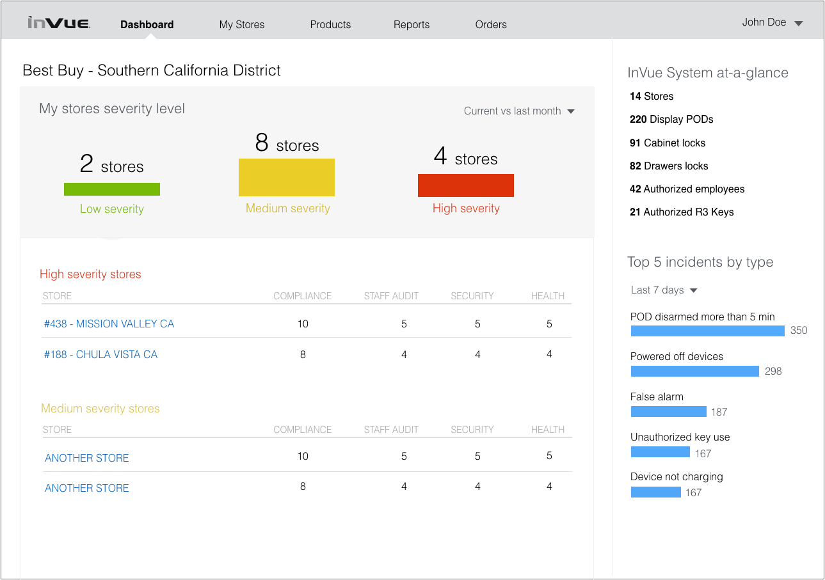Click the Low severity label
Screen dimensions: 825x580
point(112,209)
